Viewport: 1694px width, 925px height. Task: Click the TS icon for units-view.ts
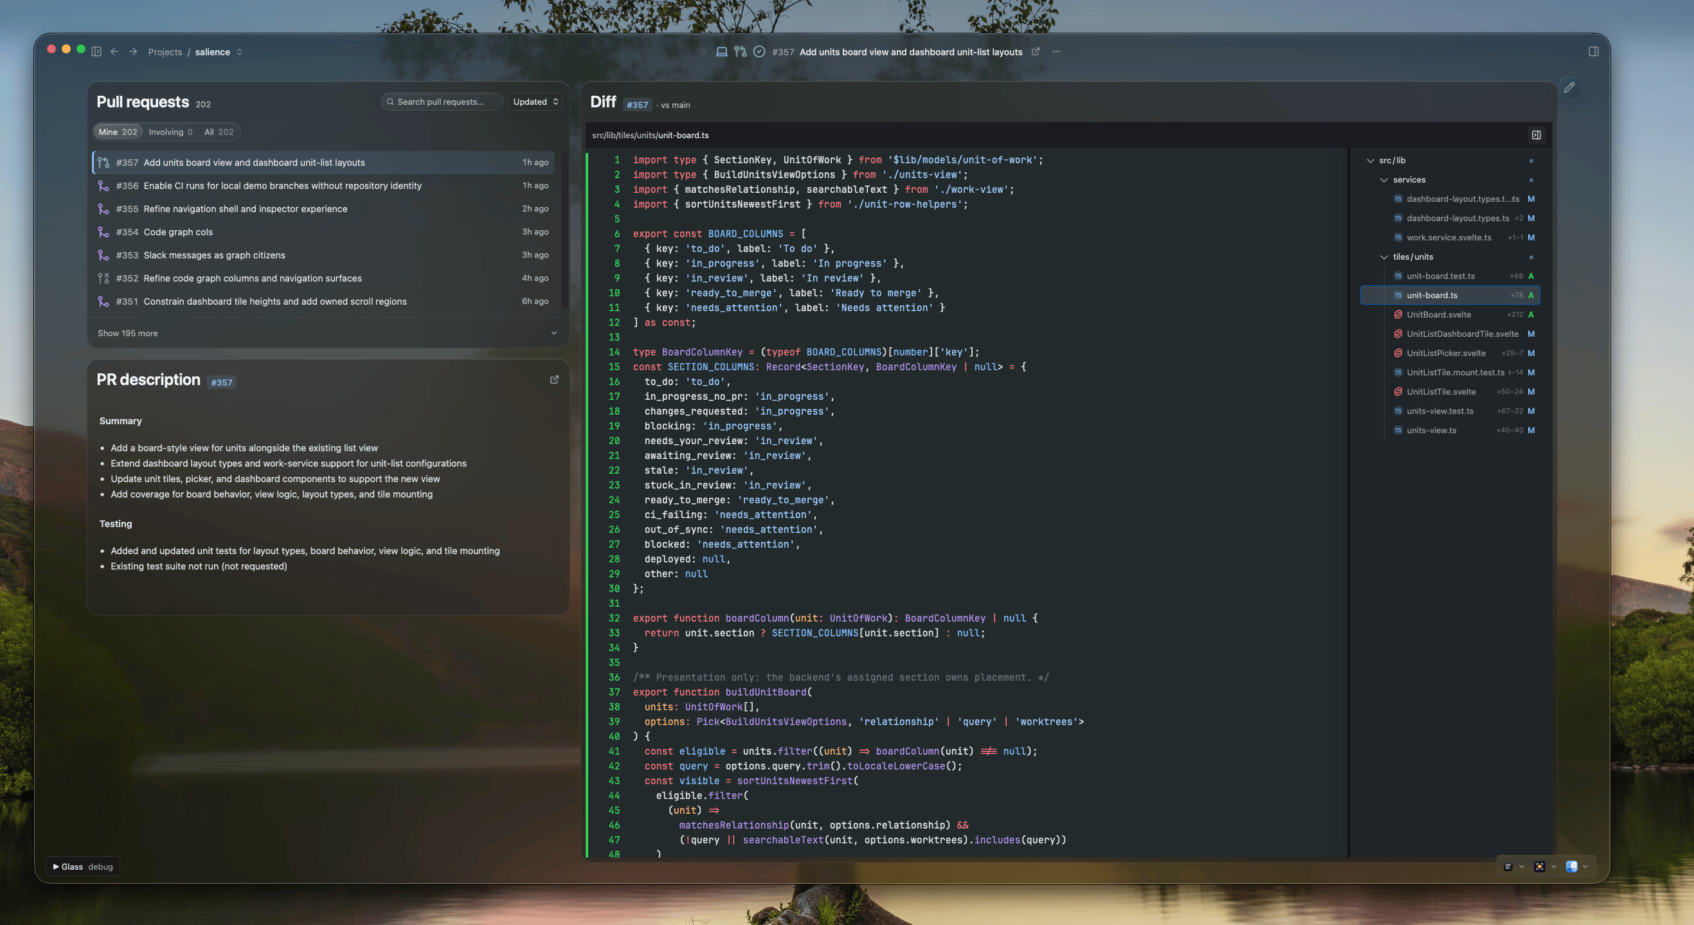tap(1398, 430)
